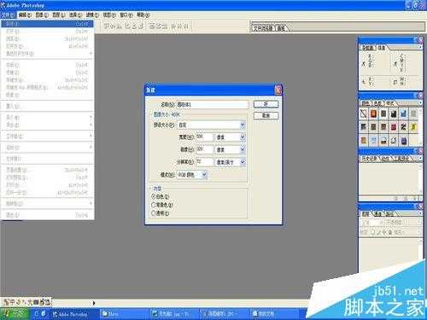Select the 背景色 background color radio button
Image resolution: width=427 pixels, height=320 pixels.
pyautogui.click(x=154, y=205)
